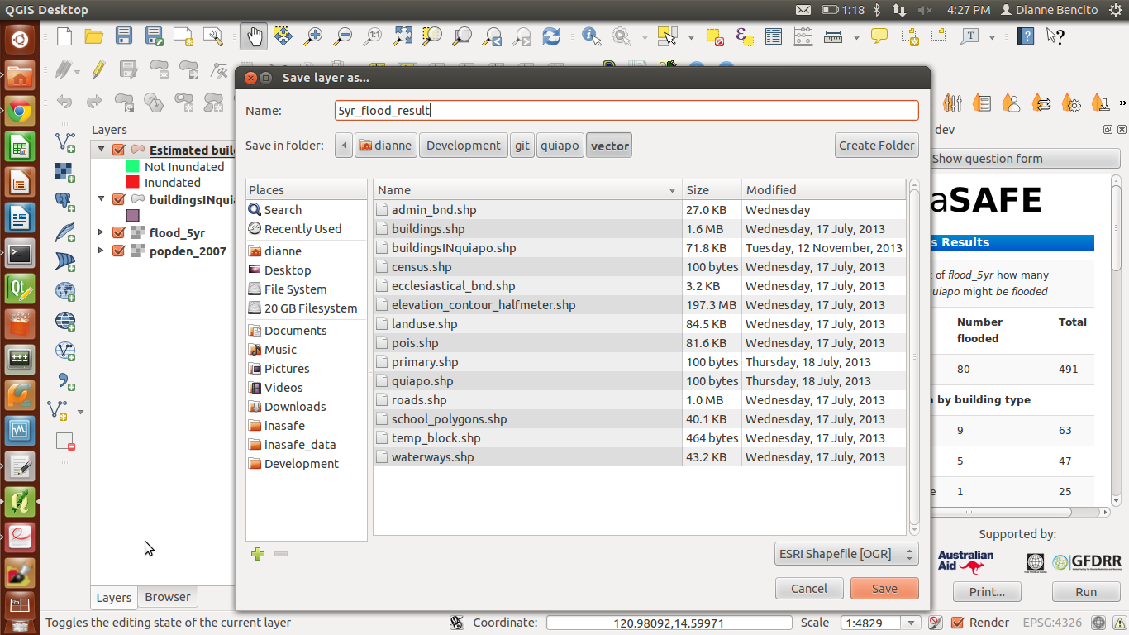This screenshot has height=635, width=1129.
Task: Click the red Inundated color swatch
Action: [x=133, y=182]
